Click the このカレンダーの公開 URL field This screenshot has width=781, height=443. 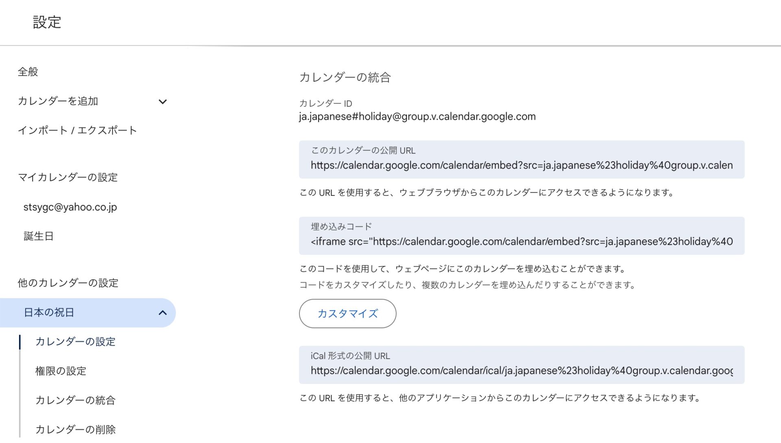tap(521, 165)
